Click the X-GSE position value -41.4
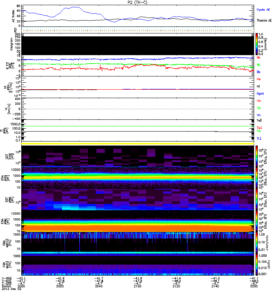 tap(176, 278)
